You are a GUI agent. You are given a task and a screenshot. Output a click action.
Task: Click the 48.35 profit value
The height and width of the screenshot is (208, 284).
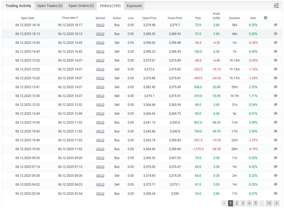point(216,122)
